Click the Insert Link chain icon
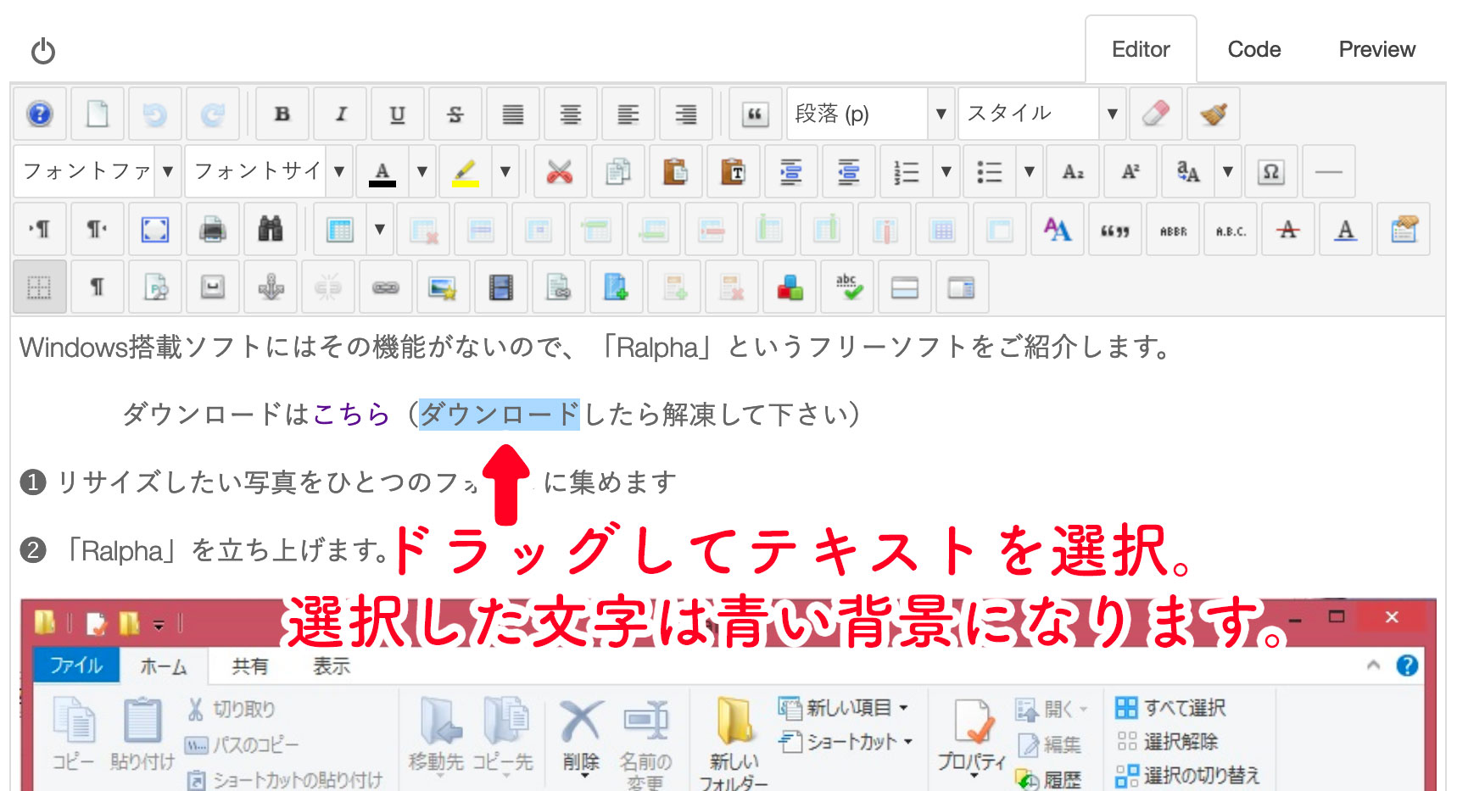1457x791 pixels. click(x=385, y=288)
